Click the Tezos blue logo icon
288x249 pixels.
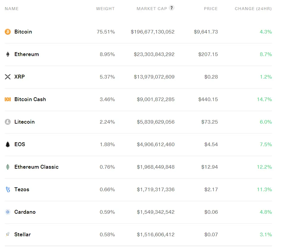8,189
